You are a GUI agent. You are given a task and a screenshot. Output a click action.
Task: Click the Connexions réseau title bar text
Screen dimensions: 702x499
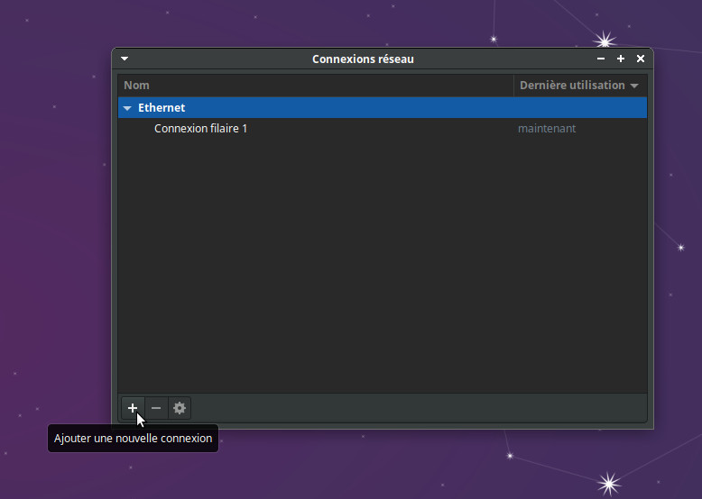(x=363, y=59)
